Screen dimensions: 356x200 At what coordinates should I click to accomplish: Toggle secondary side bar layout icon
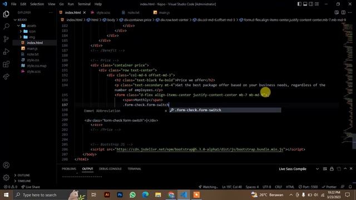[x=311, y=4]
